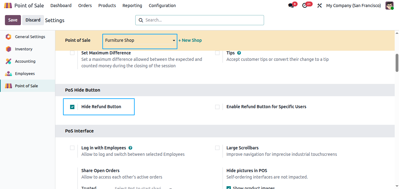Image resolution: width=399 pixels, height=189 pixels.
Task: Click the Discard button
Action: point(33,20)
